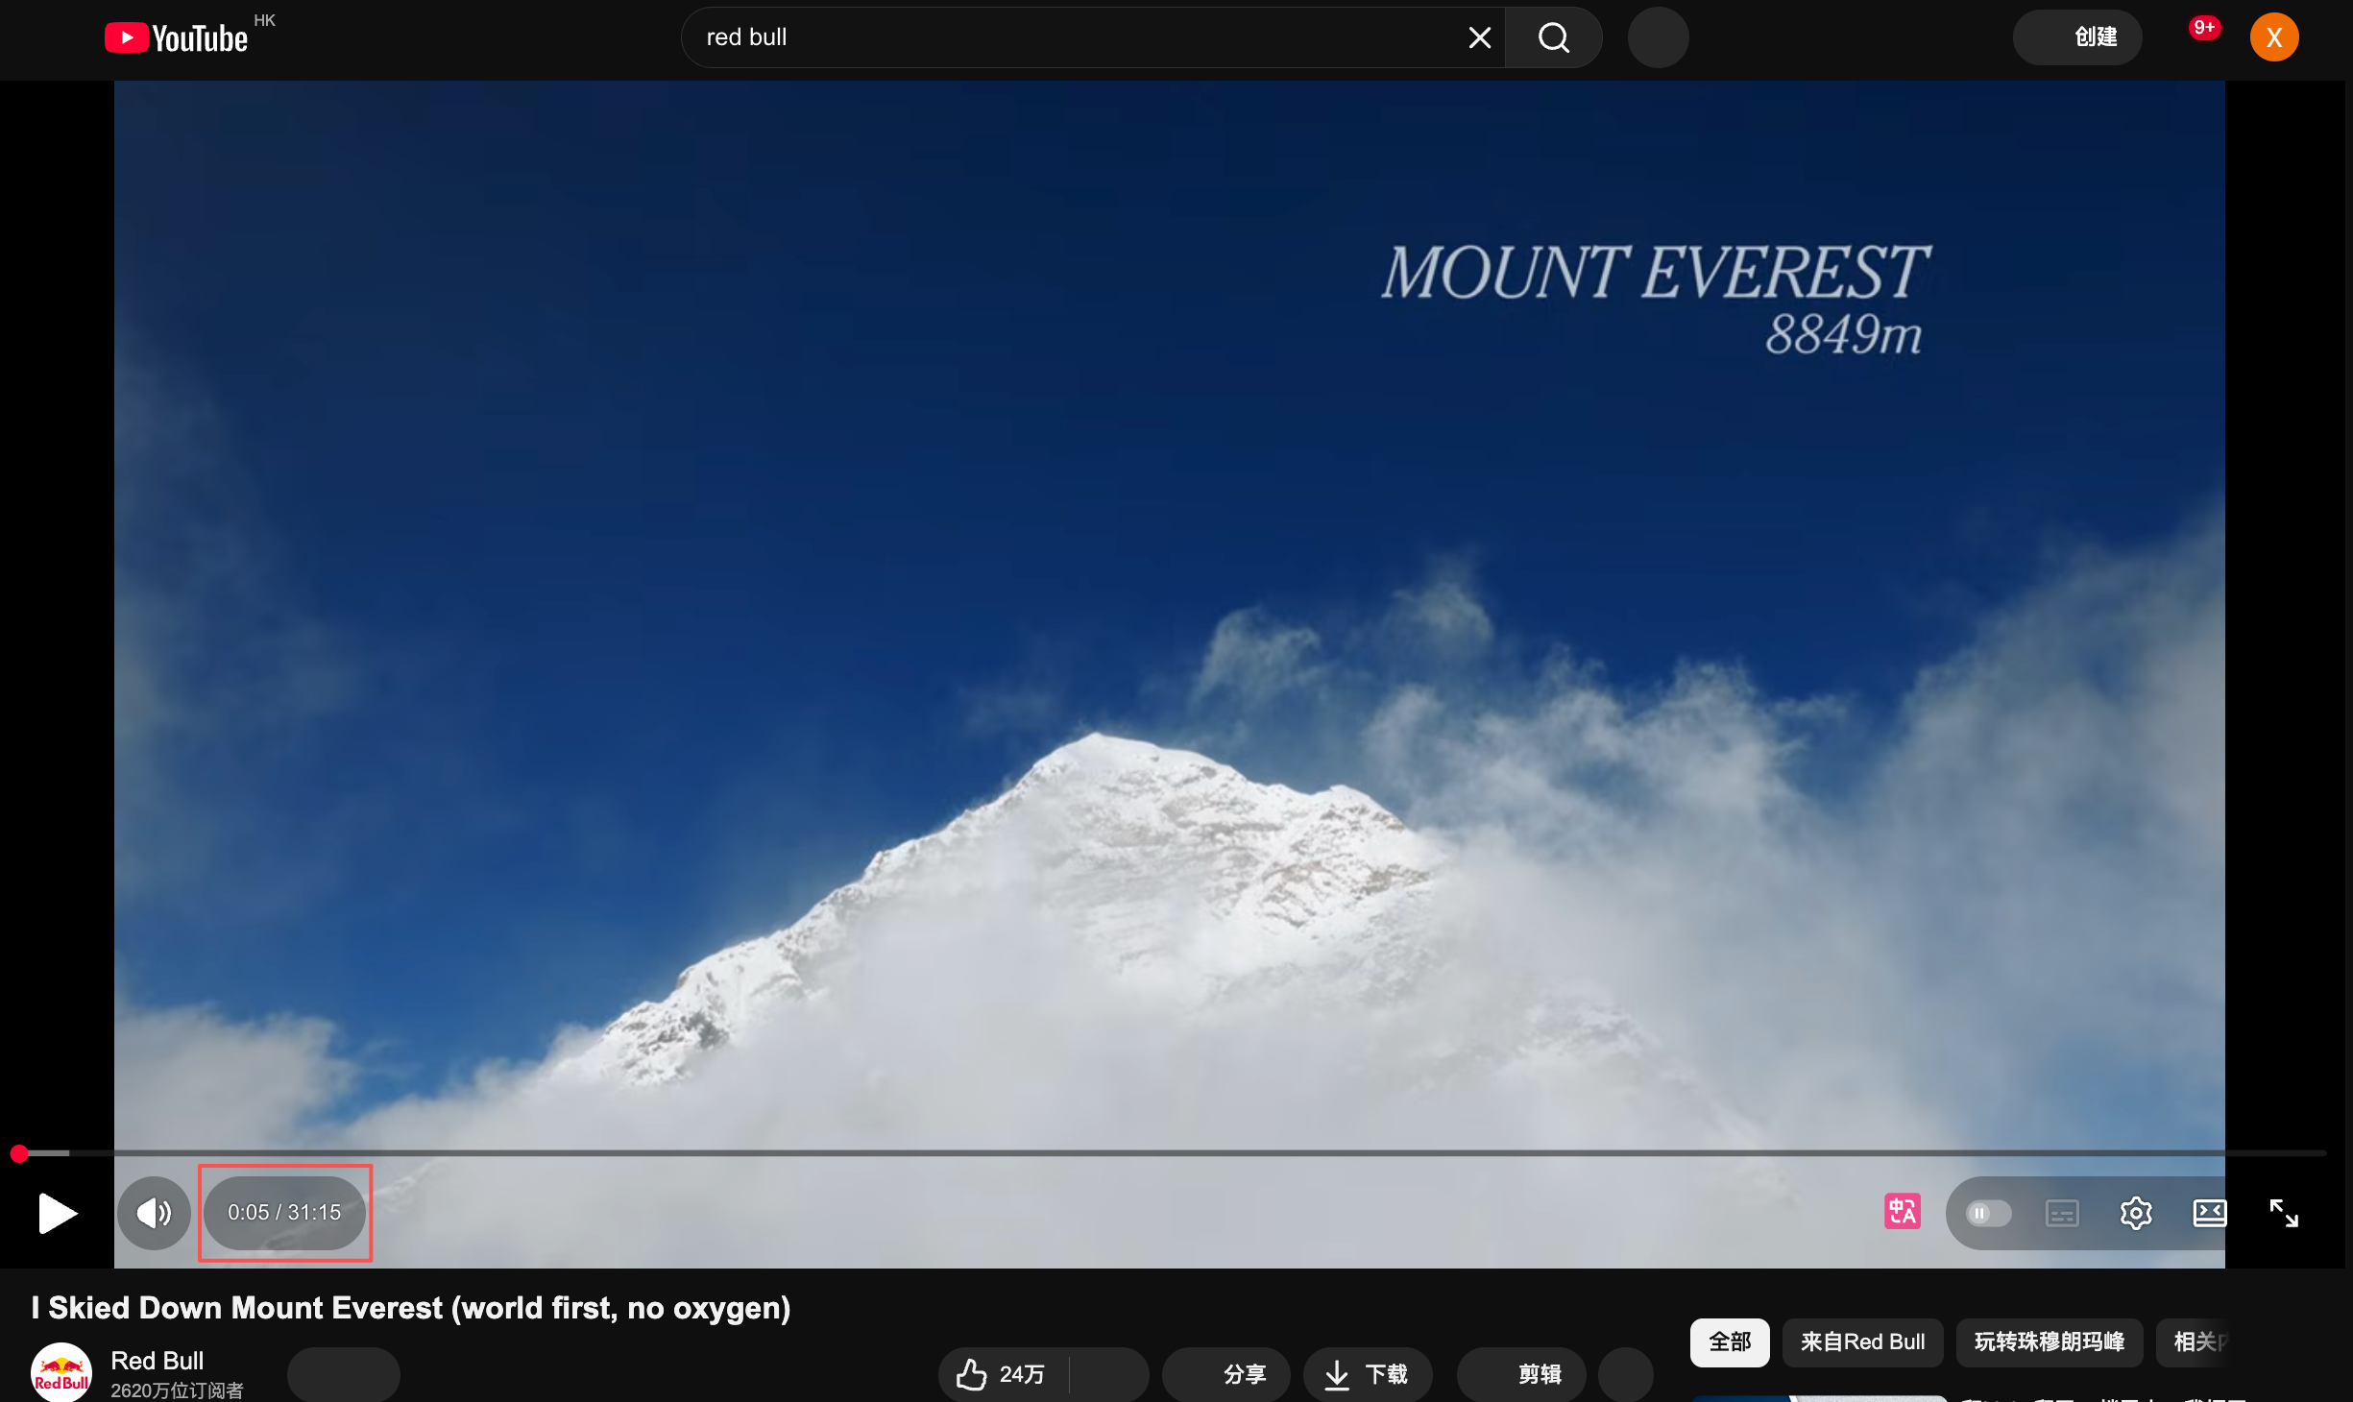Mute the video with the speaker icon
This screenshot has width=2353, height=1402.
[x=154, y=1213]
